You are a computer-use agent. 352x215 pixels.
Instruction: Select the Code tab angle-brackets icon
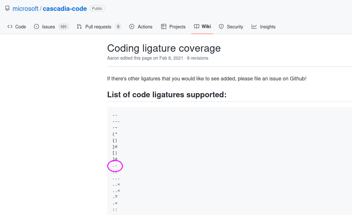tap(10, 27)
